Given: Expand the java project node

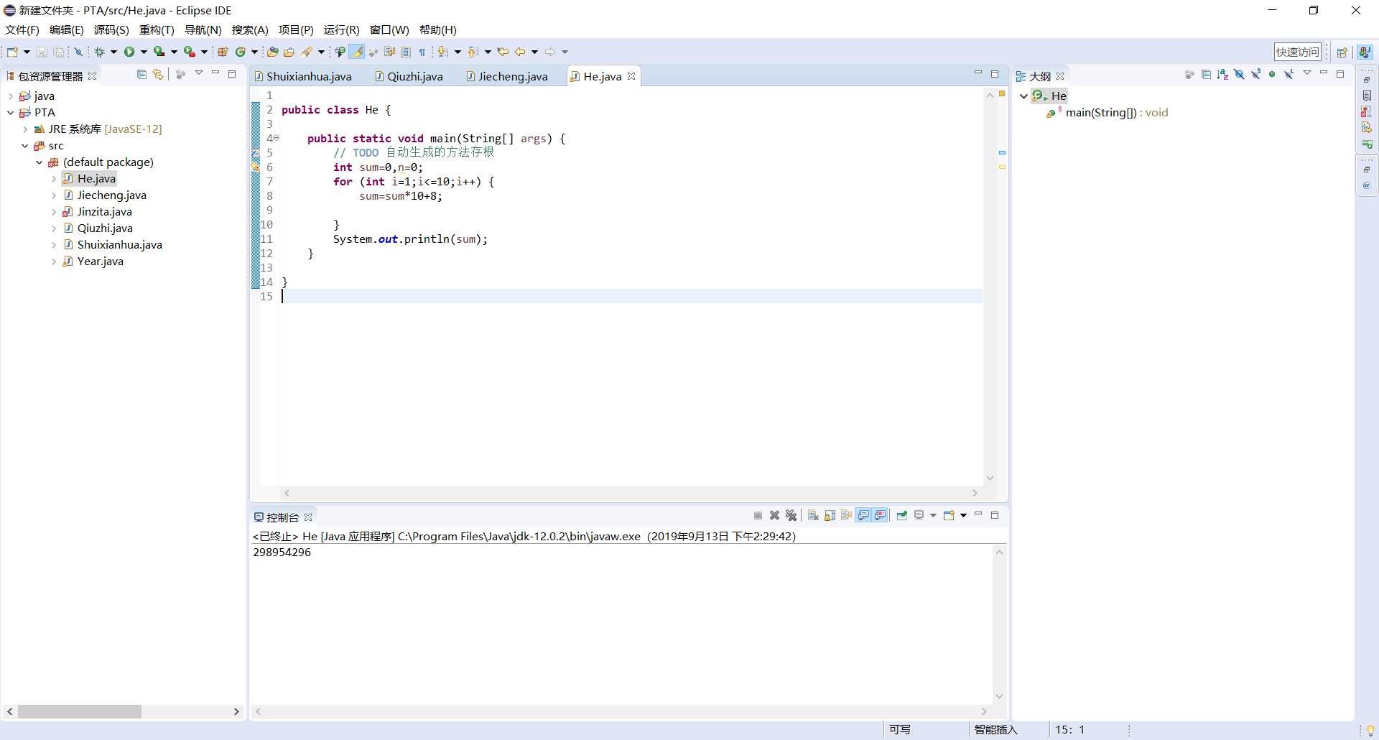Looking at the screenshot, I should (10, 96).
